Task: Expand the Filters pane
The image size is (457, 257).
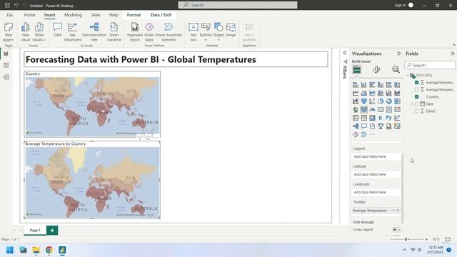Action: pos(344,53)
